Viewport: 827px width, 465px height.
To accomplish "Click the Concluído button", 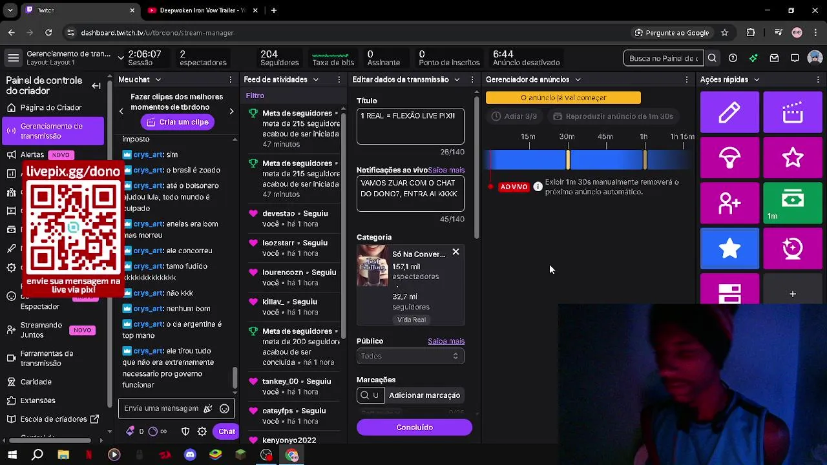I will [x=414, y=428].
